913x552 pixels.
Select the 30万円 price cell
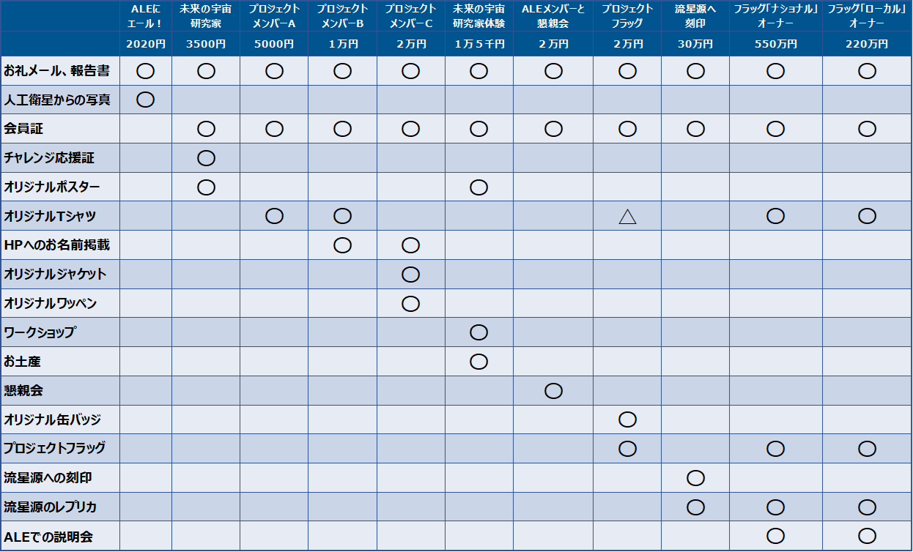(x=695, y=44)
